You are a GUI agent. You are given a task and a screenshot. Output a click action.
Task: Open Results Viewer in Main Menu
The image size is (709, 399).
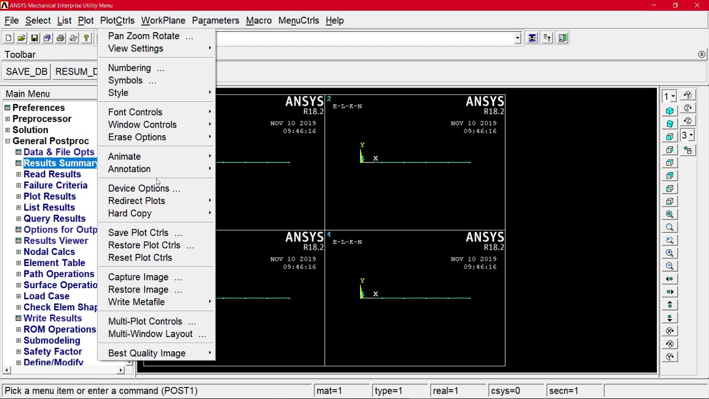pyautogui.click(x=55, y=241)
